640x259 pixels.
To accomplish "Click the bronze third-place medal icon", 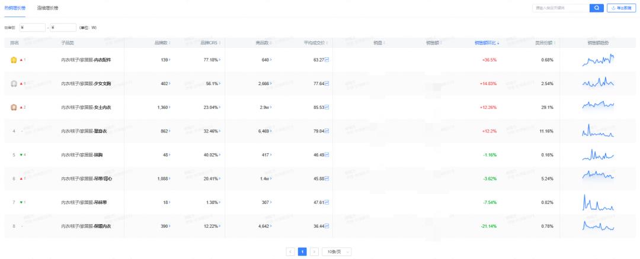I will [14, 108].
